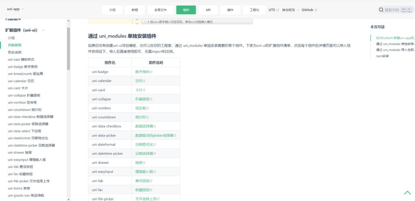This screenshot has width=415, height=201.
Task: Open the 数据驱动的picker选择器 table link
Action: click(x=156, y=135)
